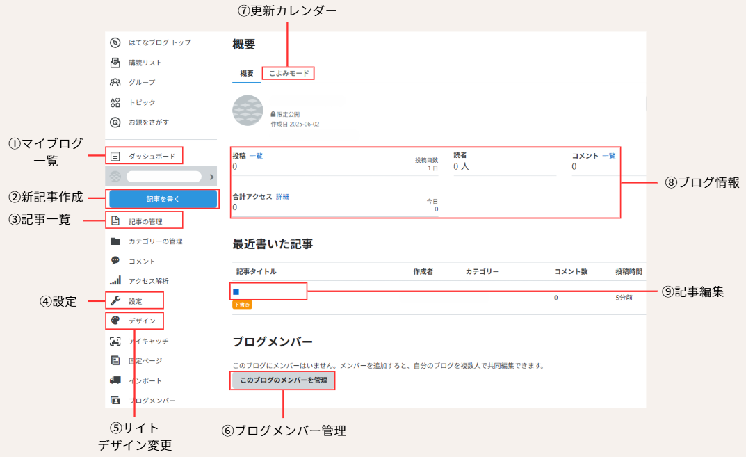Click このブログのメンバーを管理 button

pyautogui.click(x=283, y=380)
